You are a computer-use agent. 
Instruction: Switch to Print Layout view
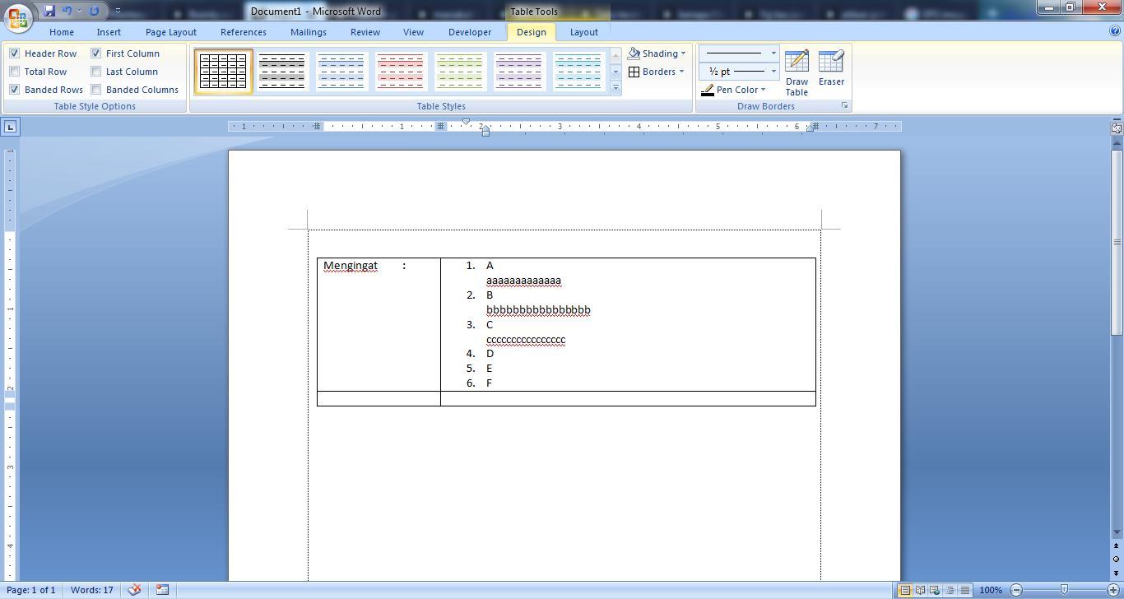coord(904,590)
